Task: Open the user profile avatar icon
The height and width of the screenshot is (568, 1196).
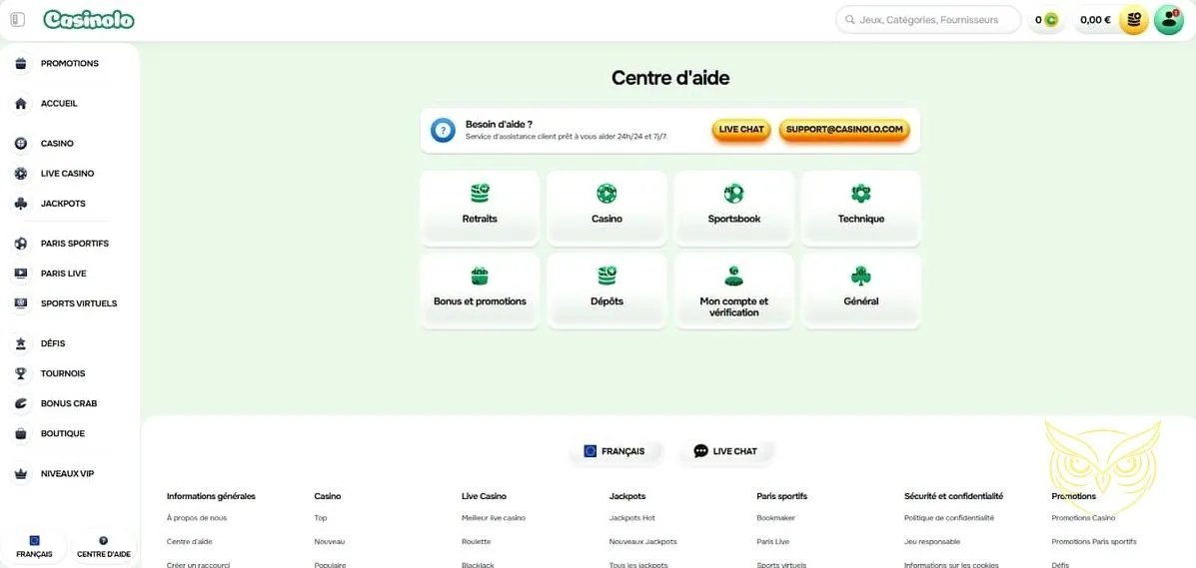Action: pyautogui.click(x=1168, y=20)
